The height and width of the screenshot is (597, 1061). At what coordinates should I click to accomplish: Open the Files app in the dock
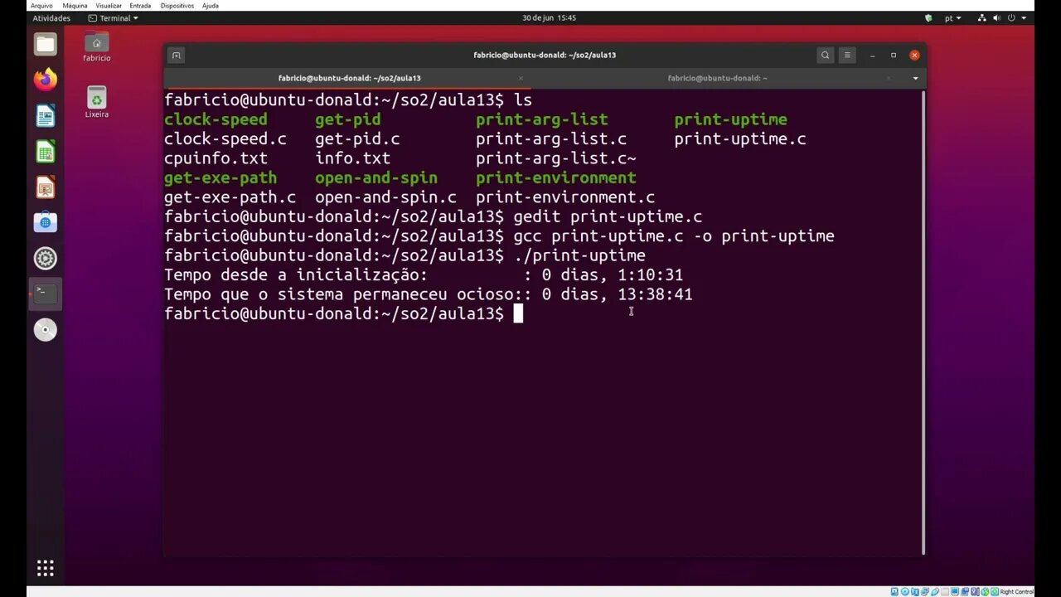pos(46,44)
